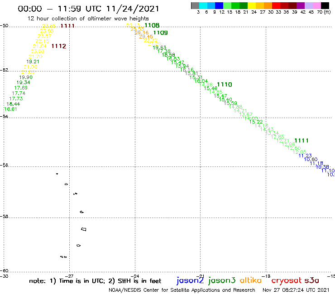Click the wave height value 15.22

pyautogui.click(x=256, y=122)
